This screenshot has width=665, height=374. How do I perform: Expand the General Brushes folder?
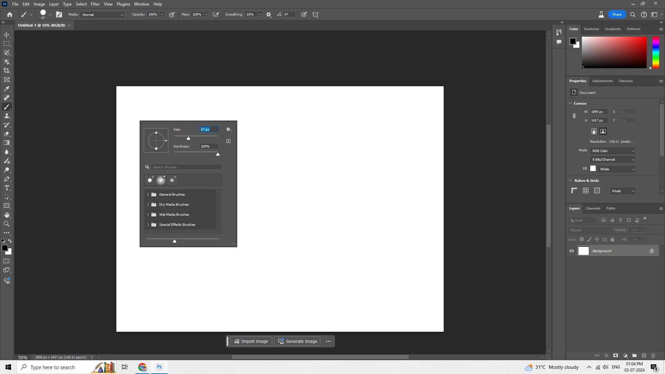148,194
